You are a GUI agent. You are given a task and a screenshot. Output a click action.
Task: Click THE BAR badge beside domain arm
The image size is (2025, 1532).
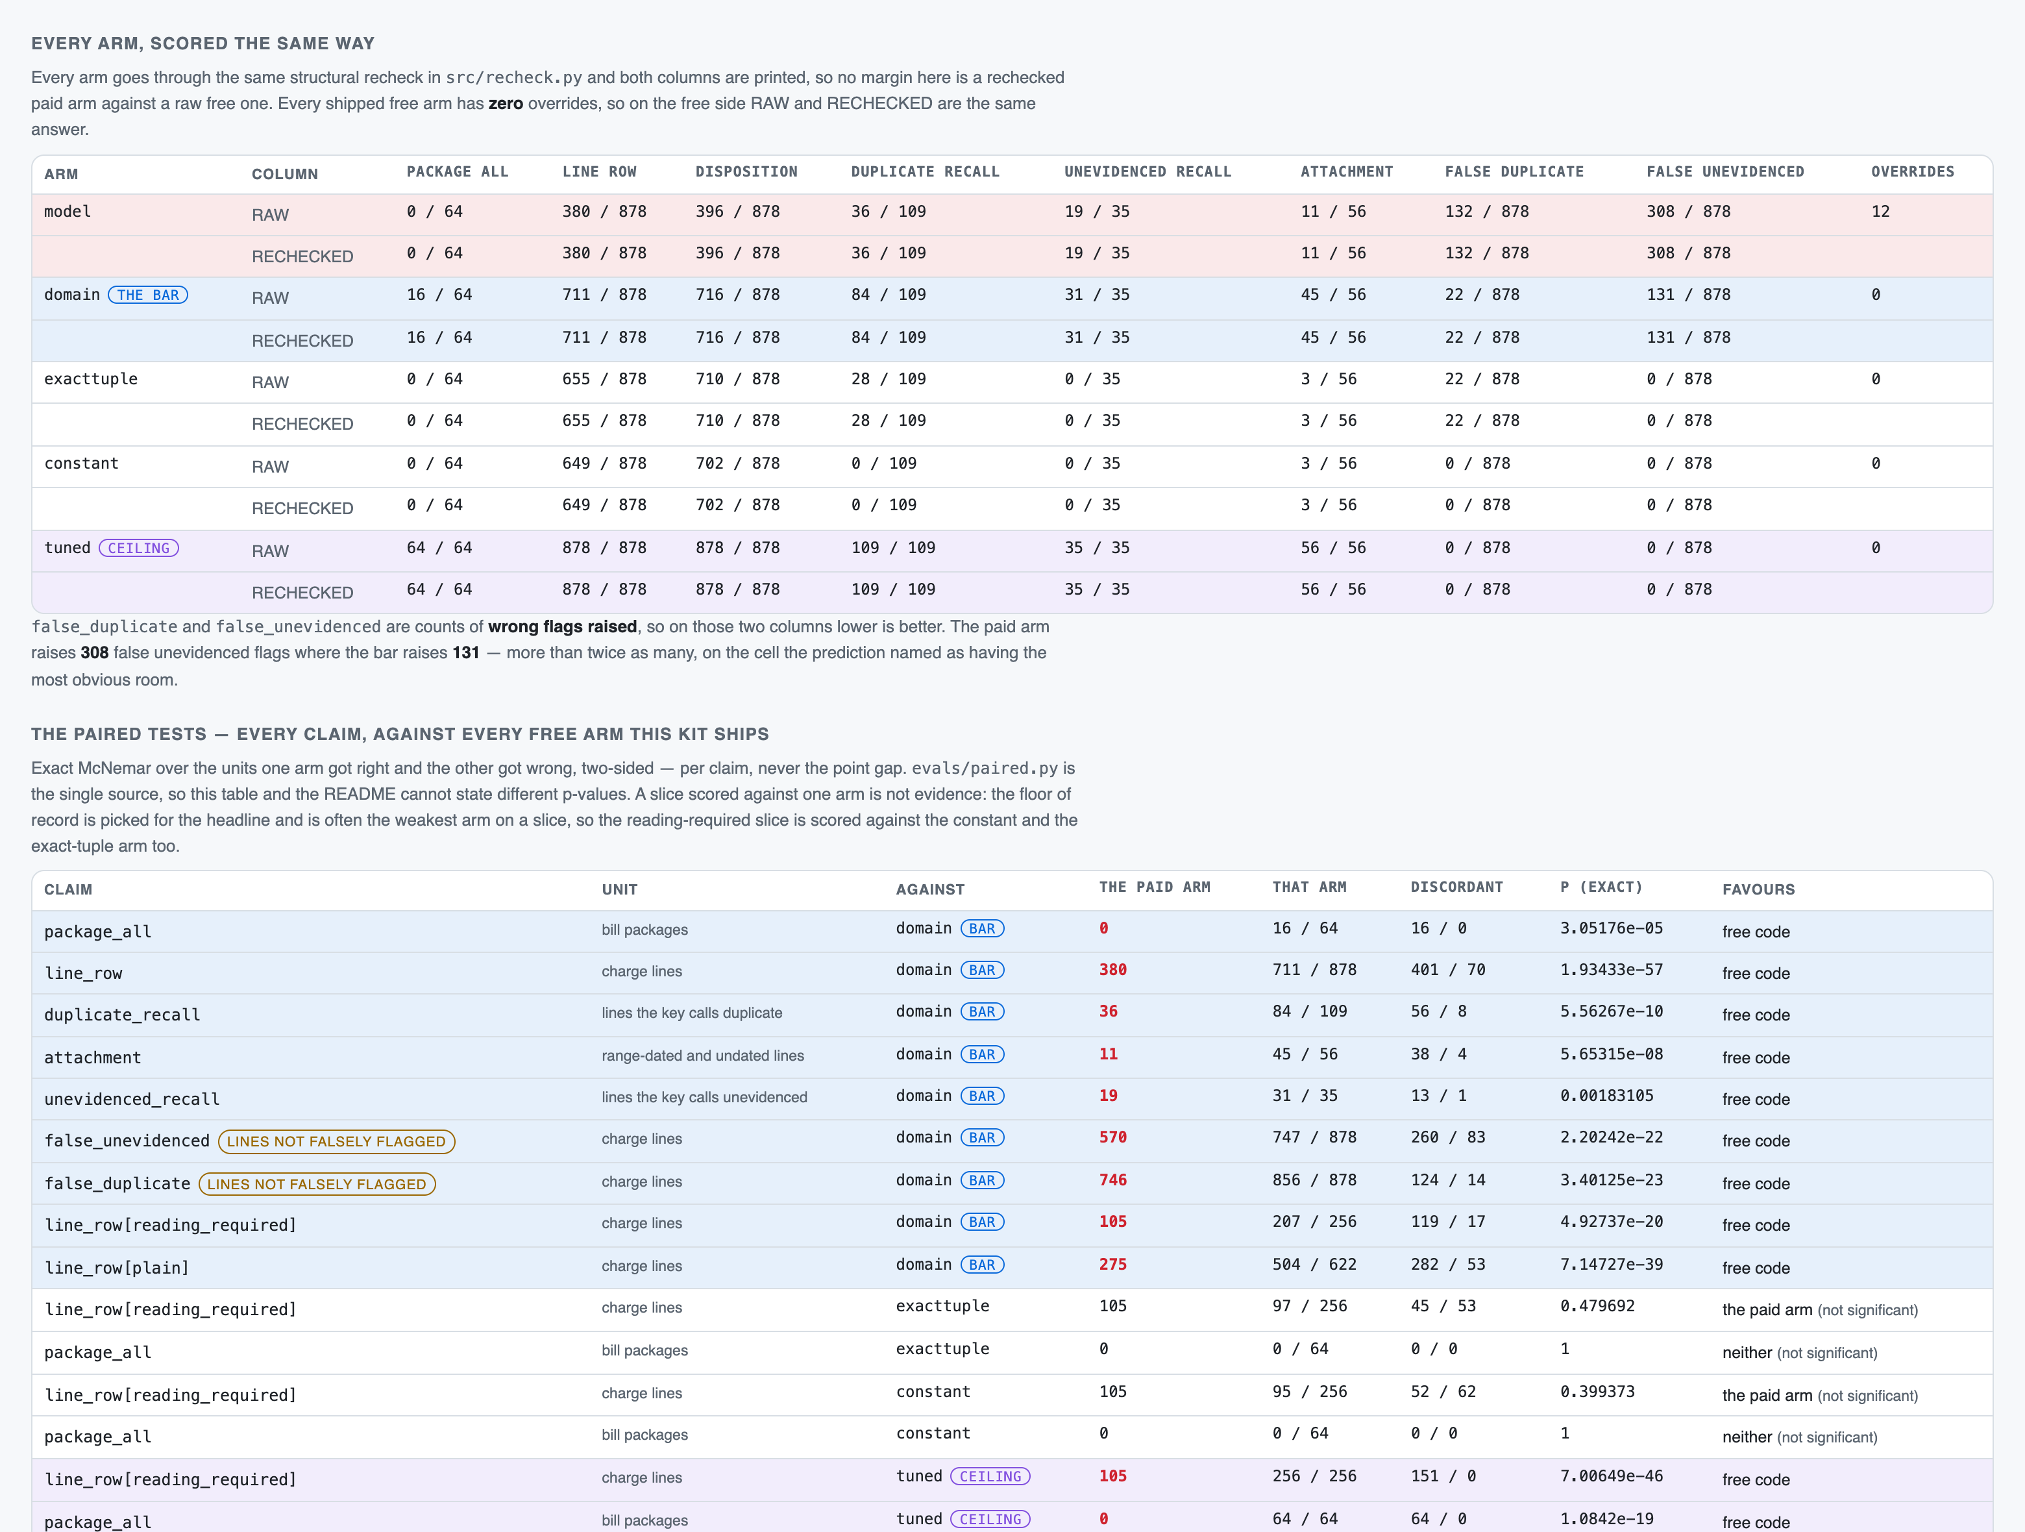point(147,295)
